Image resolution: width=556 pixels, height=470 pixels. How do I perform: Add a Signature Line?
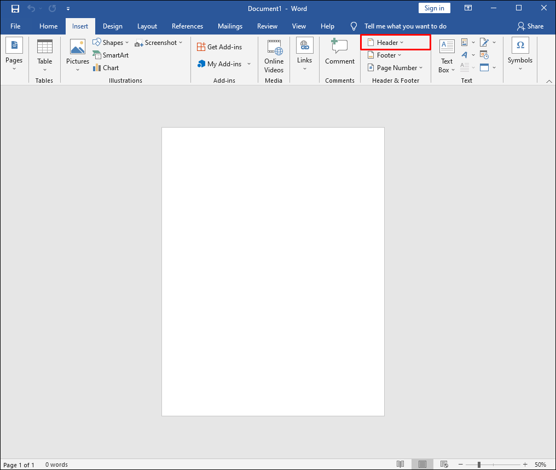click(x=484, y=42)
